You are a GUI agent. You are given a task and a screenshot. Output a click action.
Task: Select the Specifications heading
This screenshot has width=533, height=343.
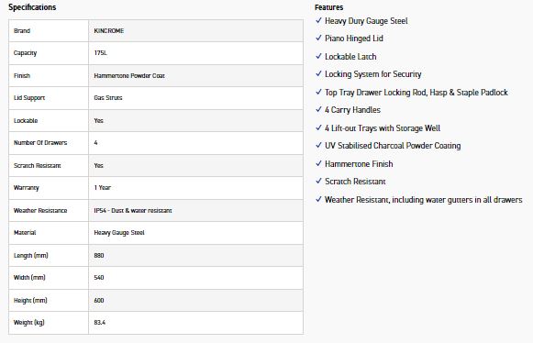[x=32, y=7]
